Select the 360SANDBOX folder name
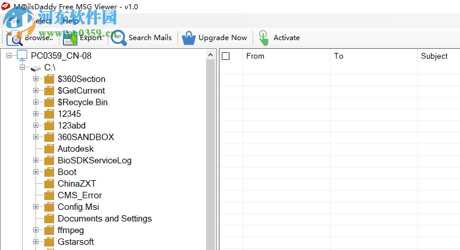This screenshot has height=250, width=460. (x=86, y=137)
